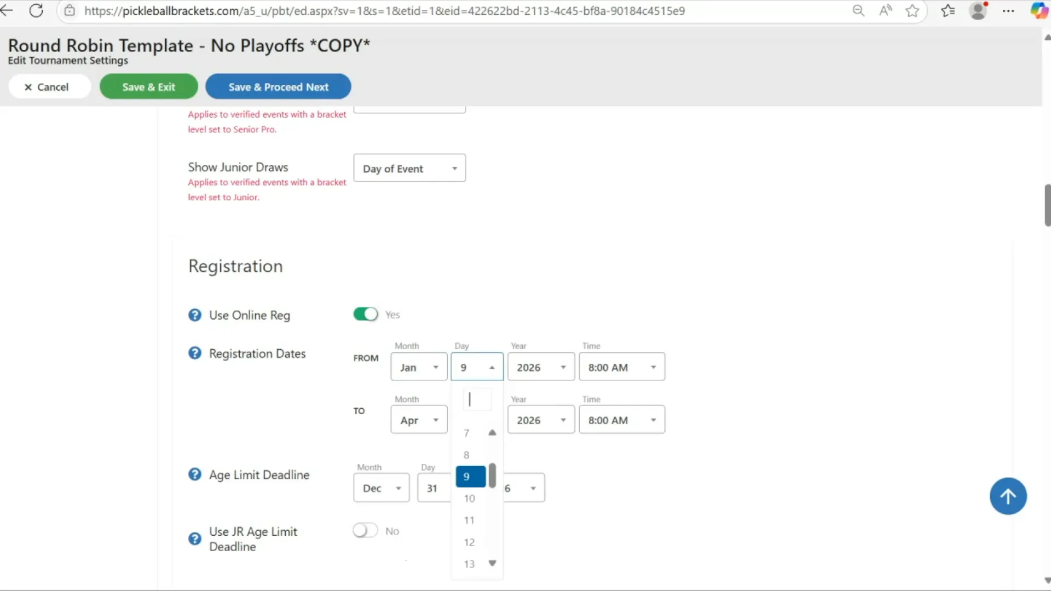The image size is (1051, 591).
Task: Click the Save & Proceed Next button
Action: (278, 86)
